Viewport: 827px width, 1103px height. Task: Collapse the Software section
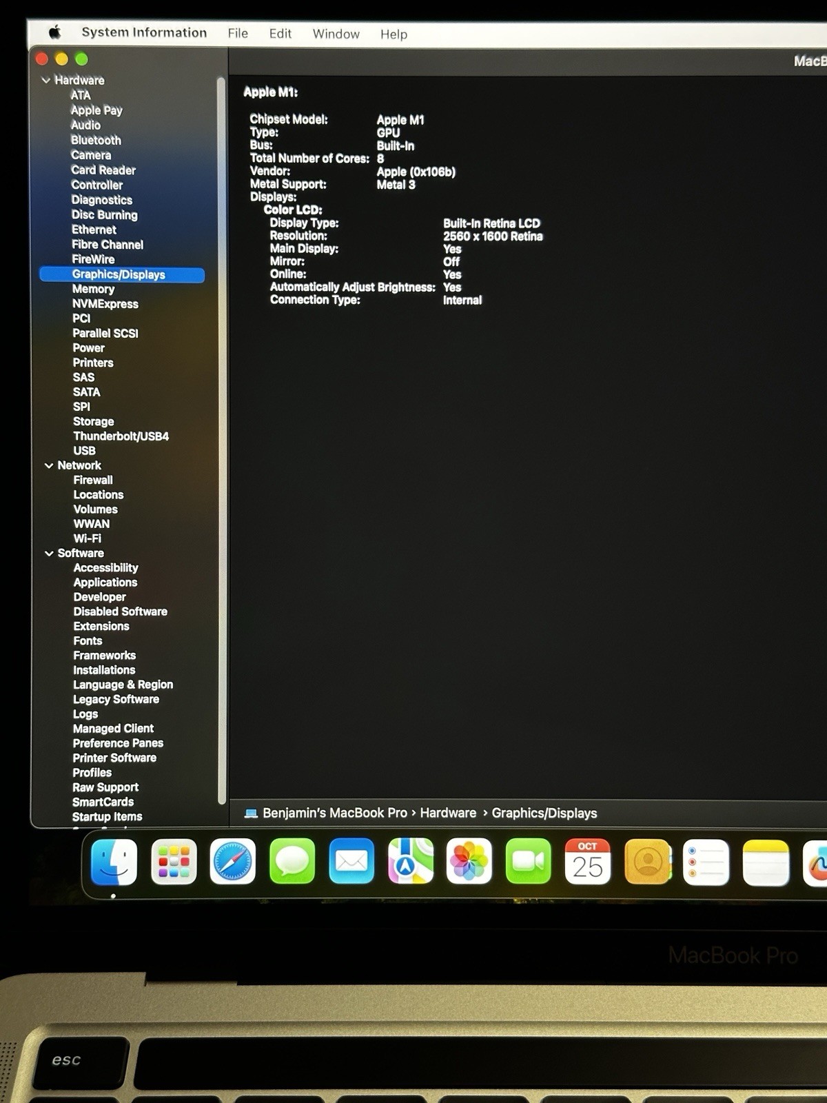click(49, 554)
